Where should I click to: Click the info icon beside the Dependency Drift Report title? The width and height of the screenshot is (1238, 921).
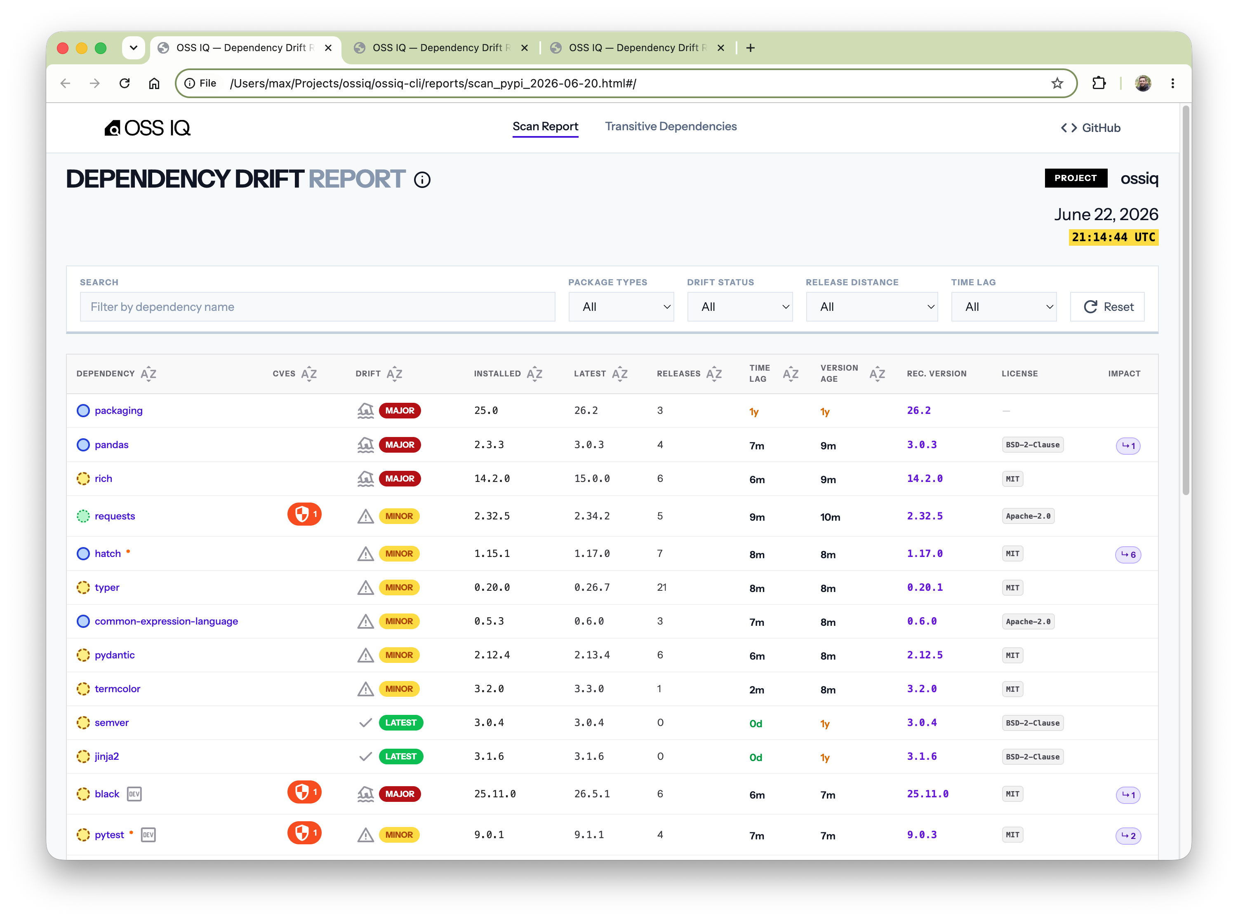[422, 180]
